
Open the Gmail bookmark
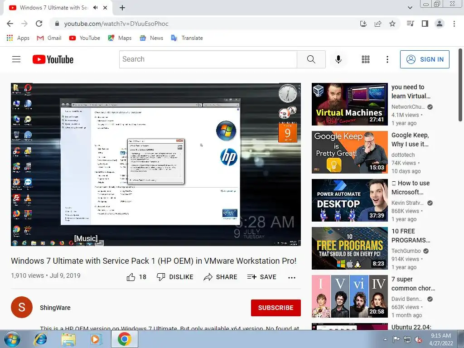point(49,38)
